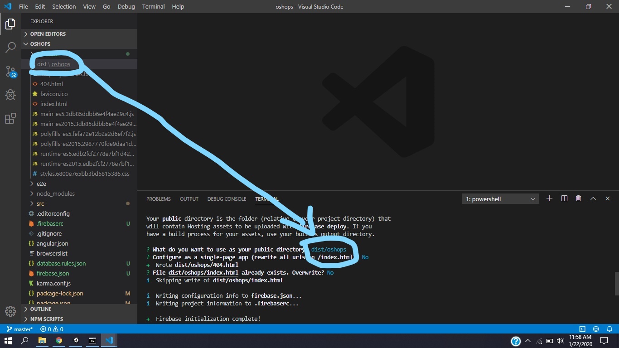619x348 pixels.
Task: Open Manage gear icon in activity bar
Action: 10,311
